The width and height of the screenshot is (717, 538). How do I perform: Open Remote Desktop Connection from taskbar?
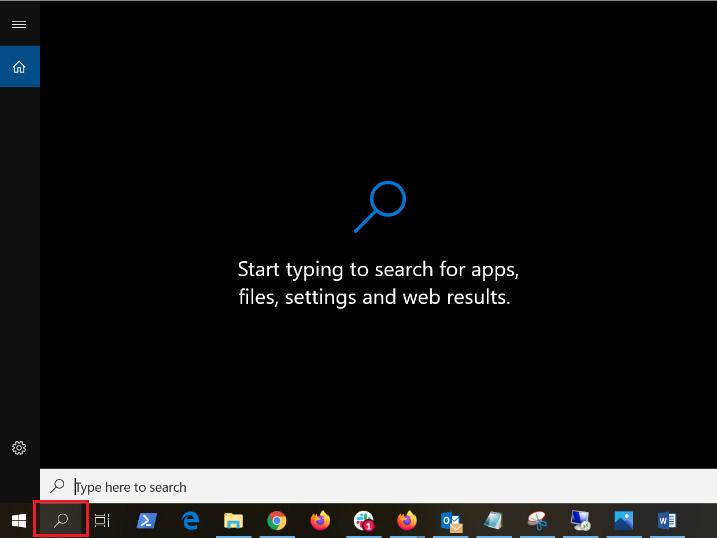tap(581, 521)
